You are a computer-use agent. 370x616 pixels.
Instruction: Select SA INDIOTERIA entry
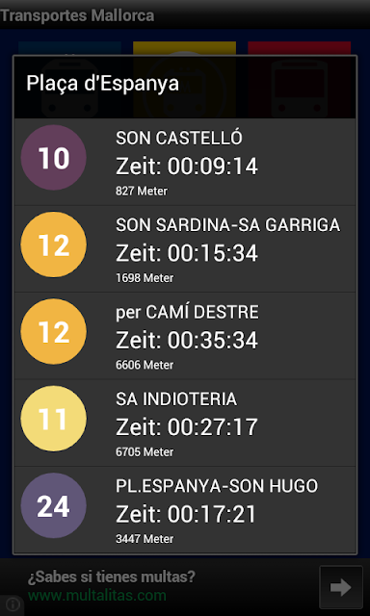(x=185, y=423)
